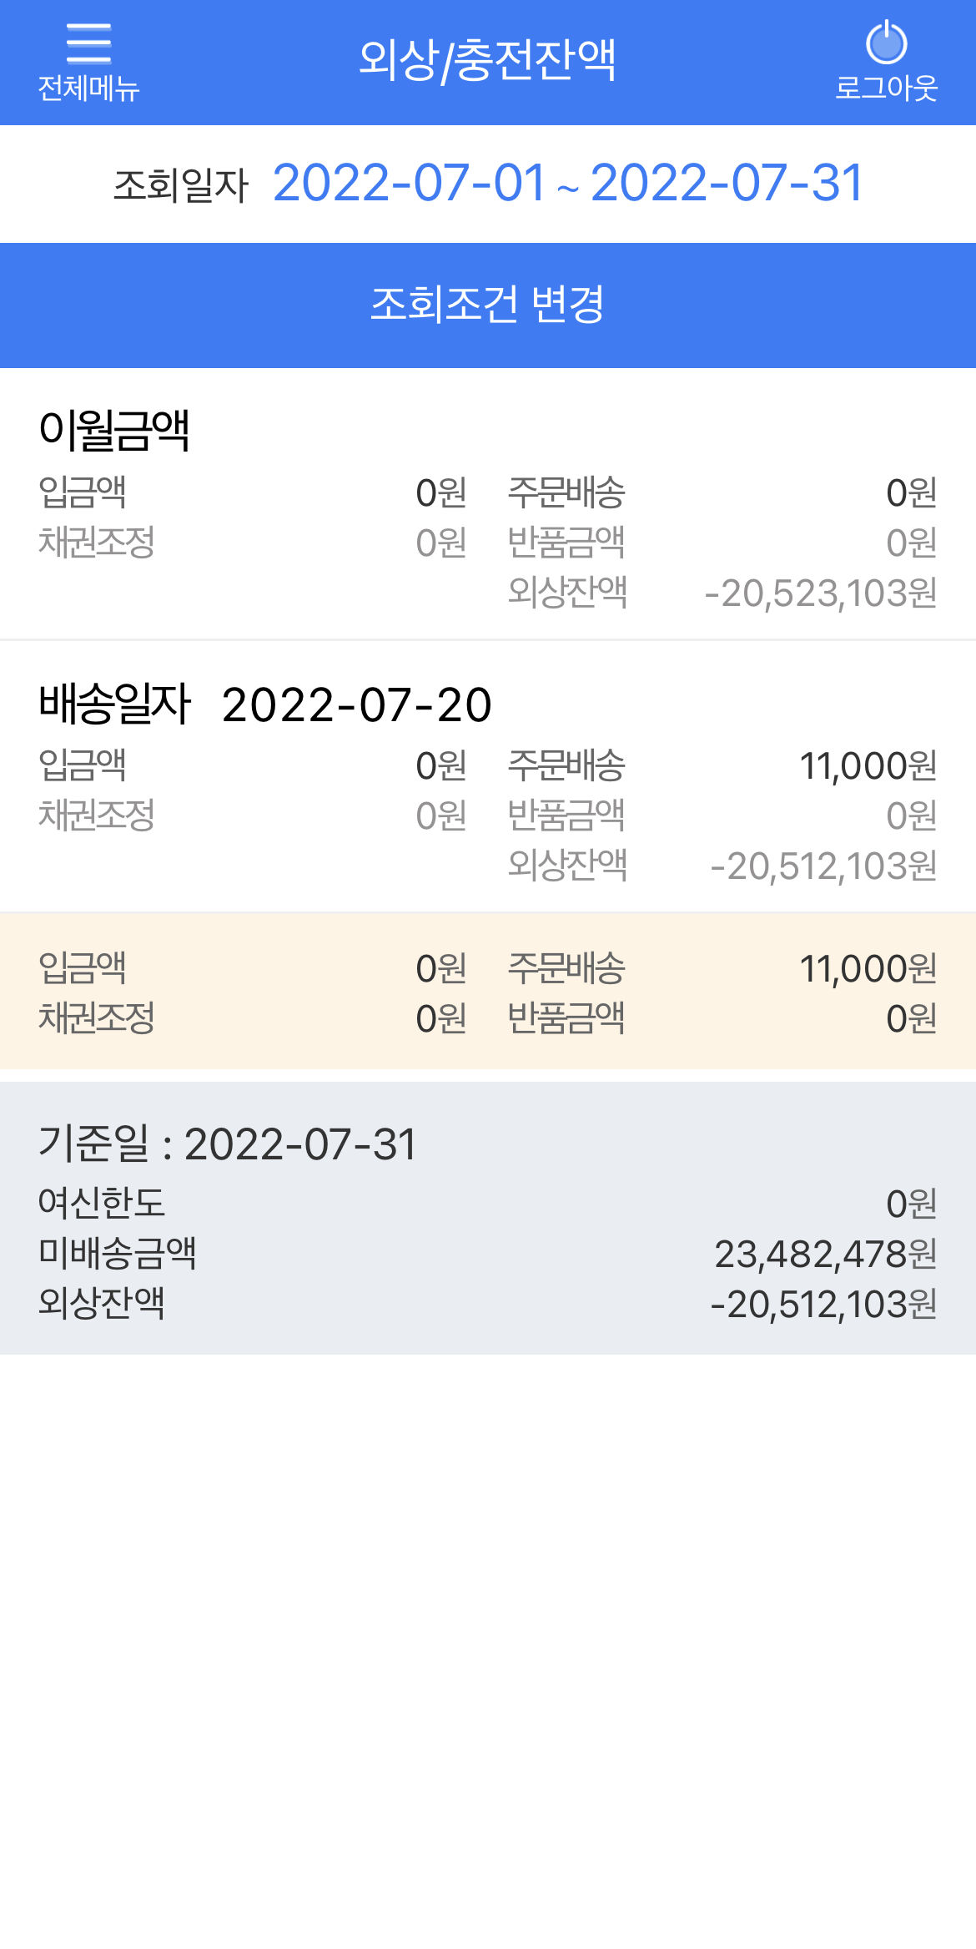
Task: Click the 외상잔액 label in 기준일 section
Action: (x=102, y=1303)
